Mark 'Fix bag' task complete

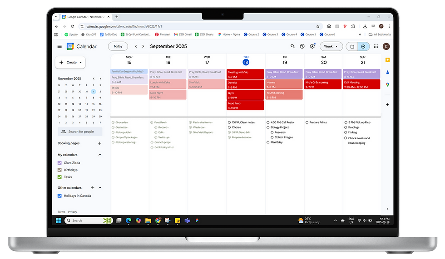[x=346, y=132]
